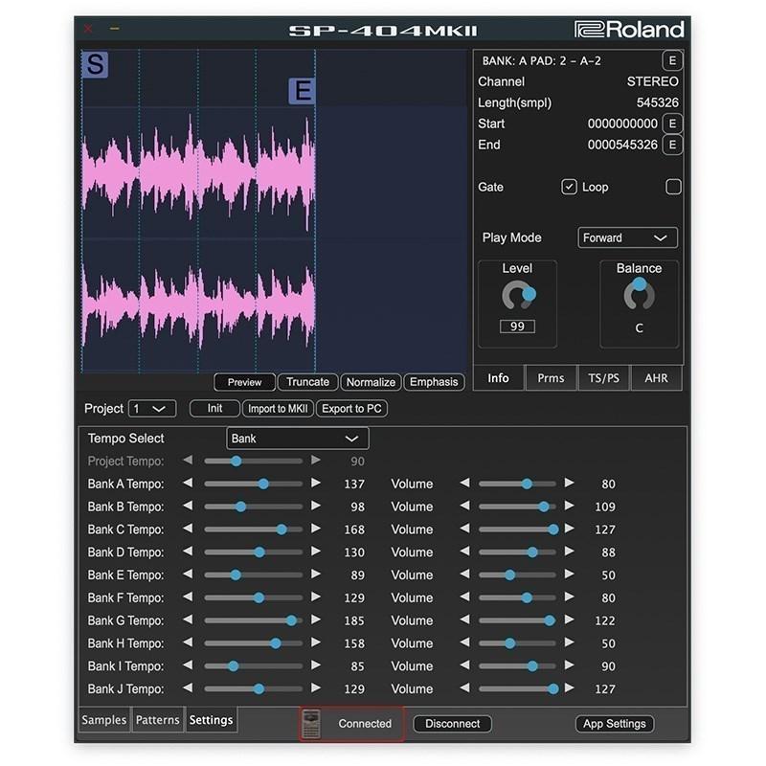Click the Bank G Tempo slider
The height and width of the screenshot is (766, 766).
point(254,620)
